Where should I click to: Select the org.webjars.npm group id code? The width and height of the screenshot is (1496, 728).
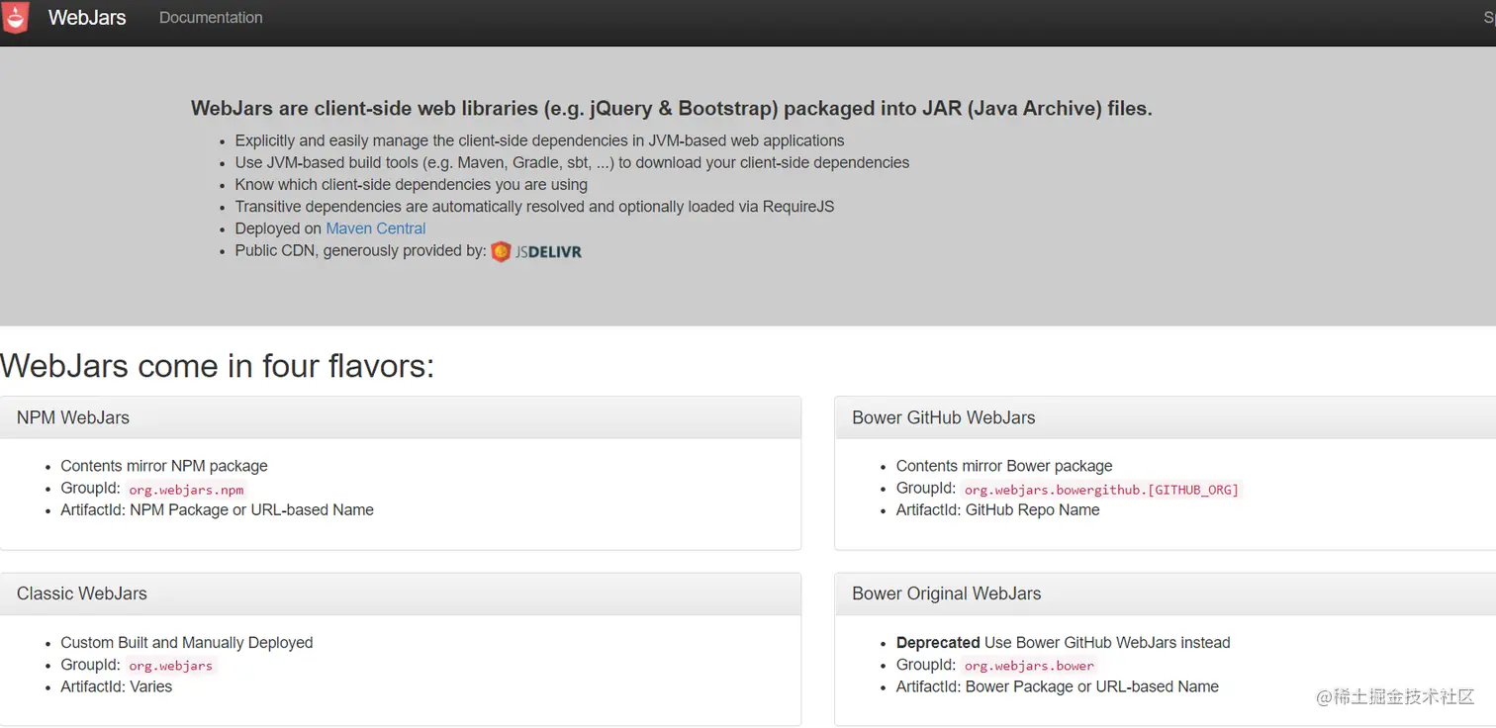(x=186, y=489)
